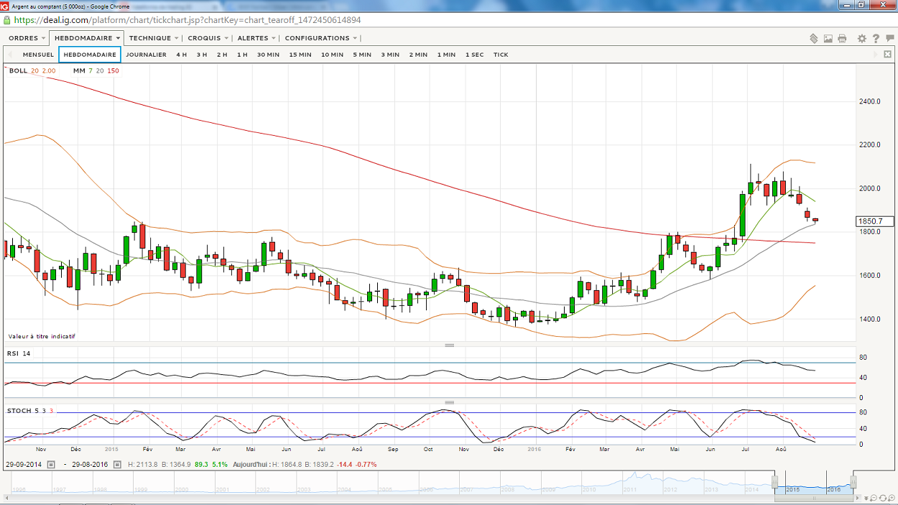Open end date calendar picker
The height and width of the screenshot is (505, 898).
(117, 465)
